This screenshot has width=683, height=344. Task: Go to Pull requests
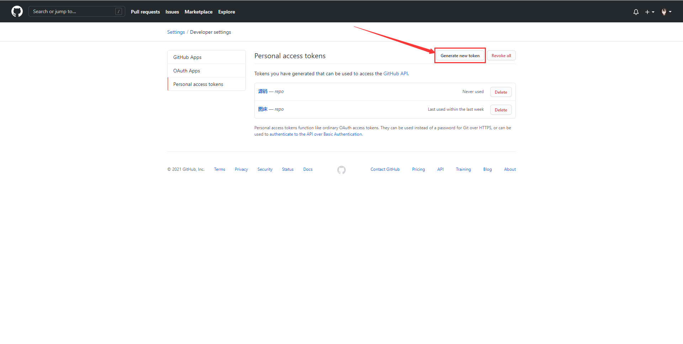pyautogui.click(x=145, y=12)
